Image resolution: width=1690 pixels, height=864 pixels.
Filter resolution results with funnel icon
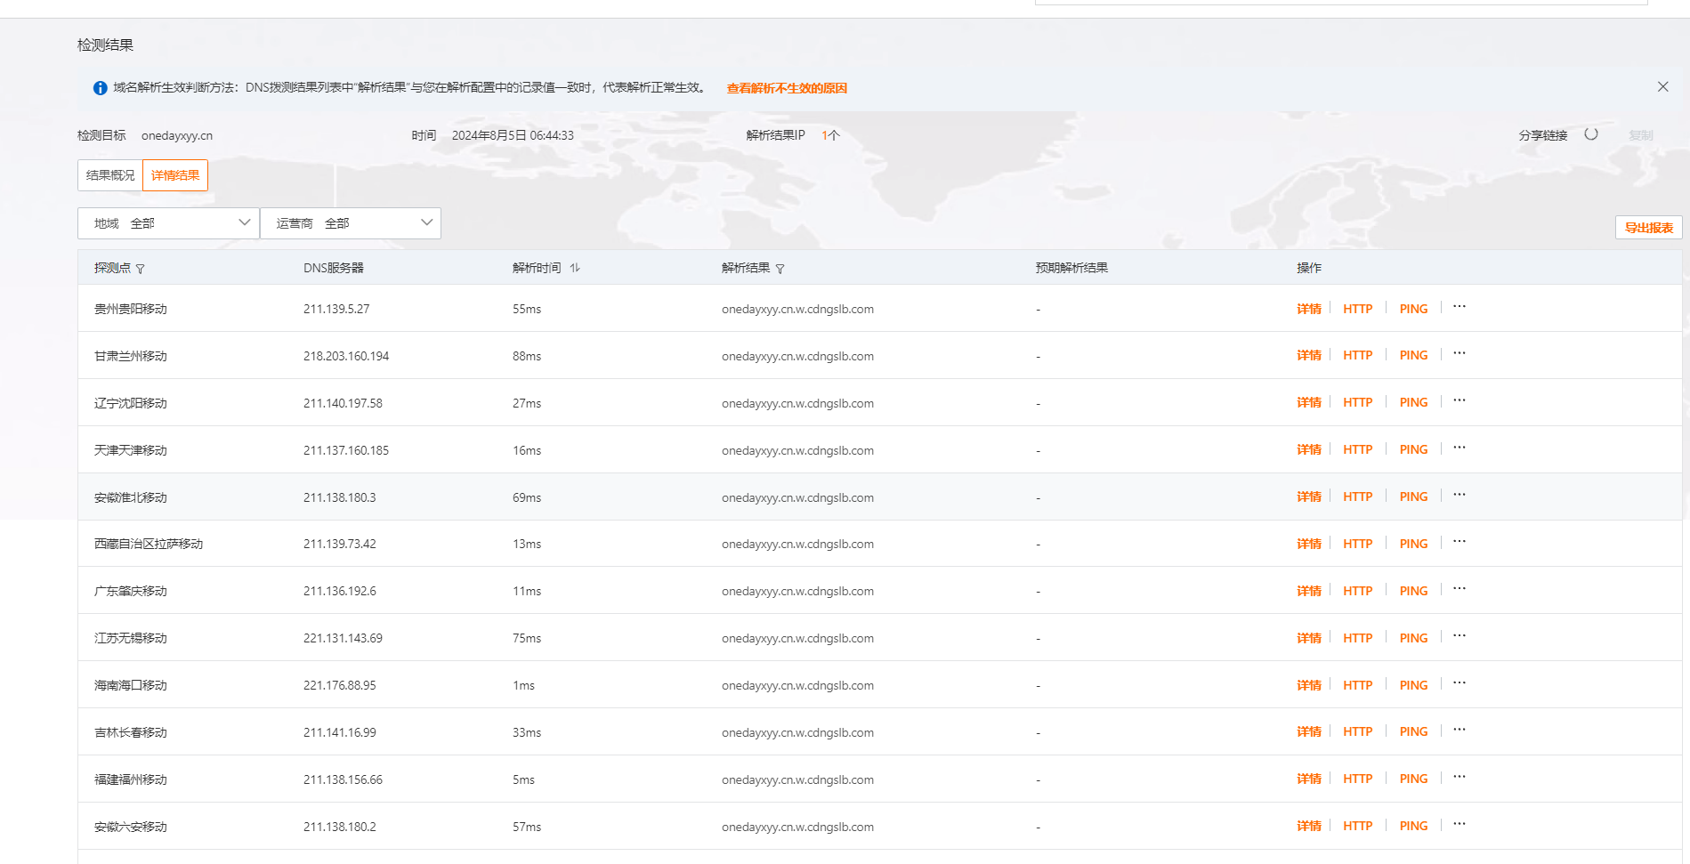tap(780, 269)
